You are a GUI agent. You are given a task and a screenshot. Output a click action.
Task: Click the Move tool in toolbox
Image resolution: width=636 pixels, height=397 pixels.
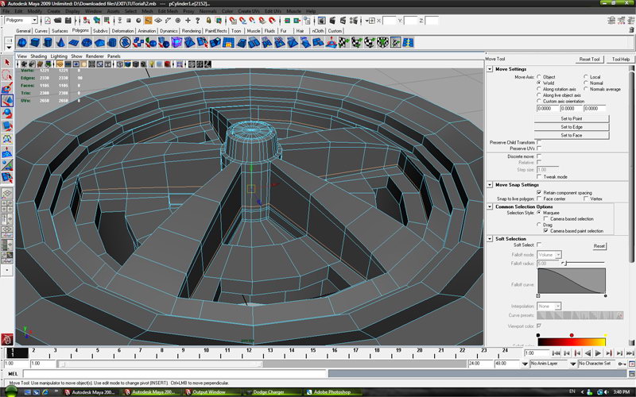point(7,100)
